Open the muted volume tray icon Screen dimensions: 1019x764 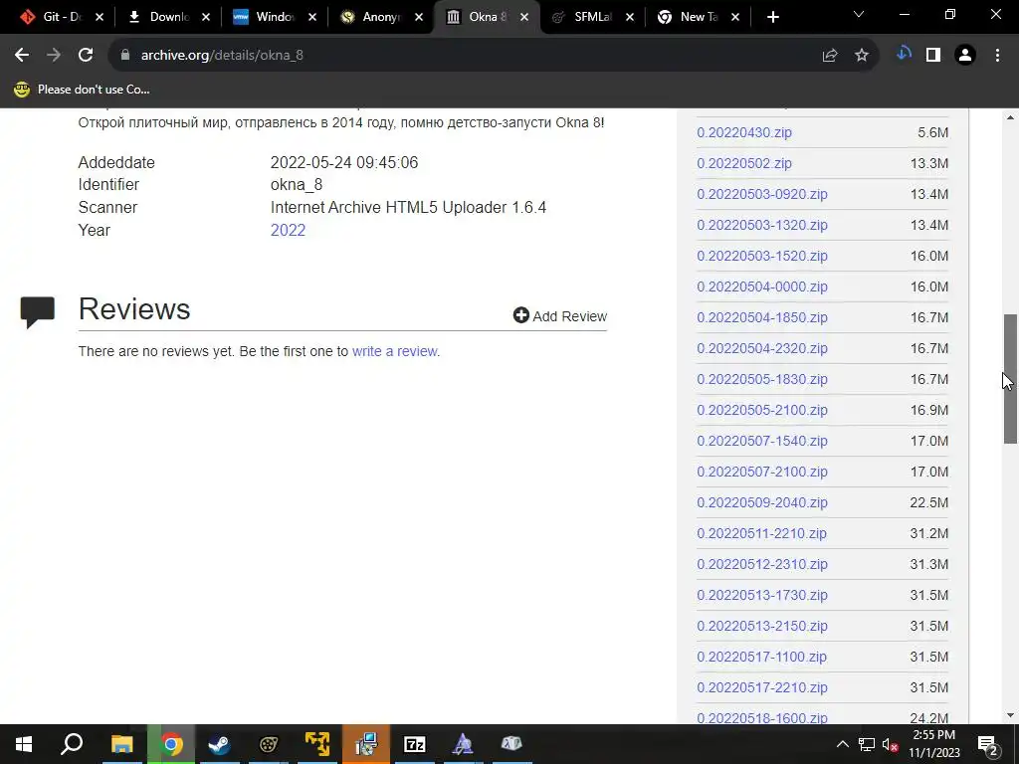pos(891,744)
